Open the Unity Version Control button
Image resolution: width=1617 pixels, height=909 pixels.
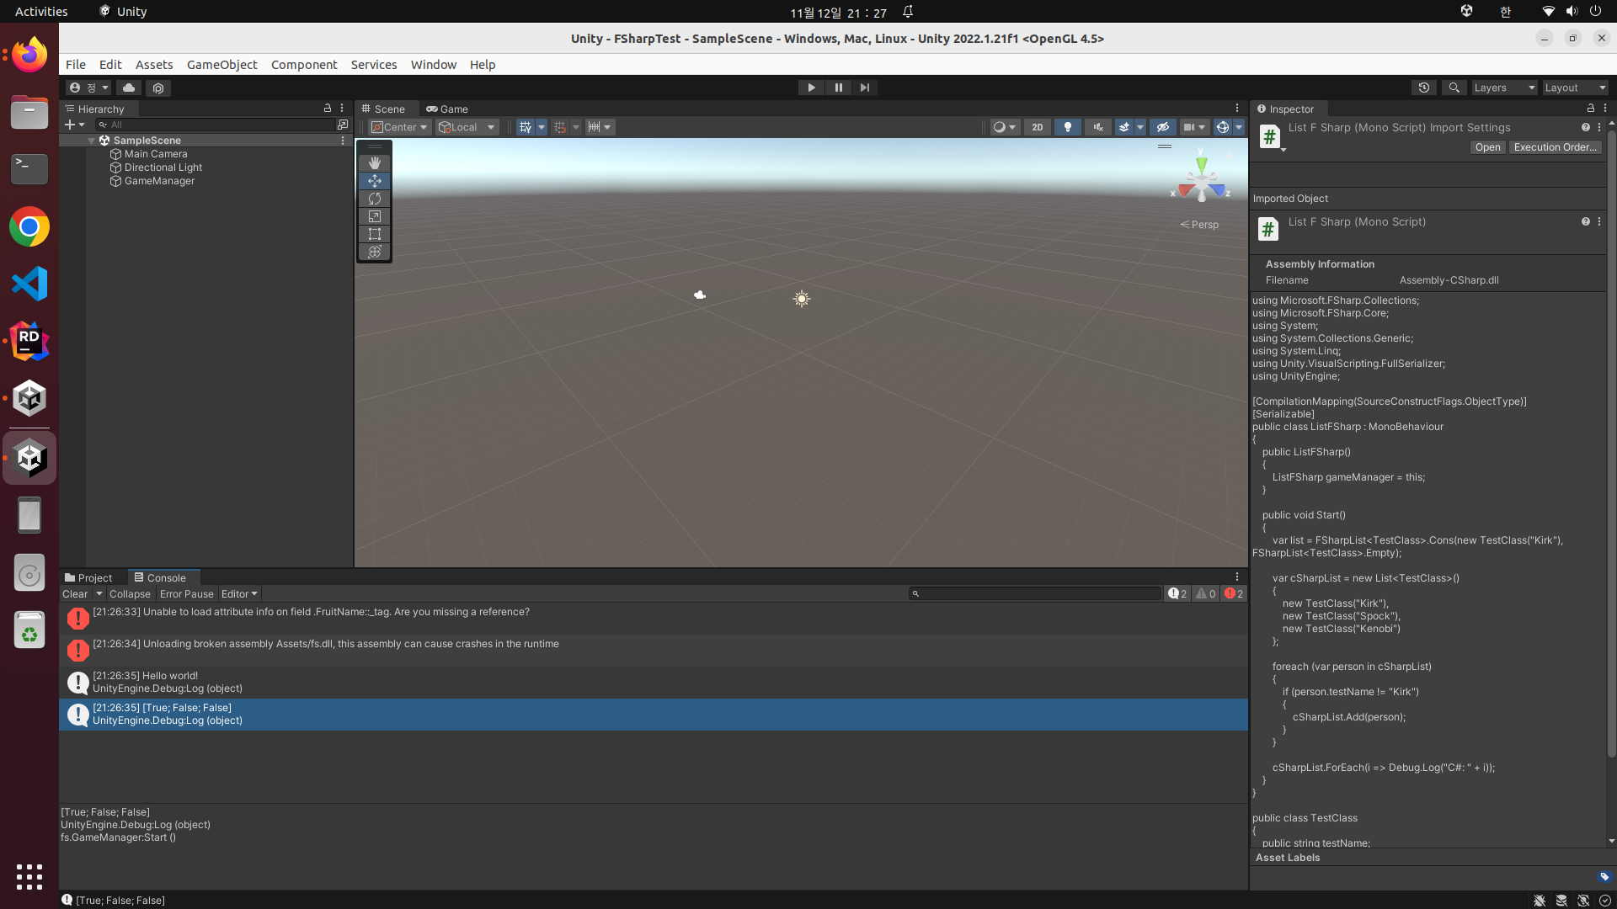coord(158,88)
